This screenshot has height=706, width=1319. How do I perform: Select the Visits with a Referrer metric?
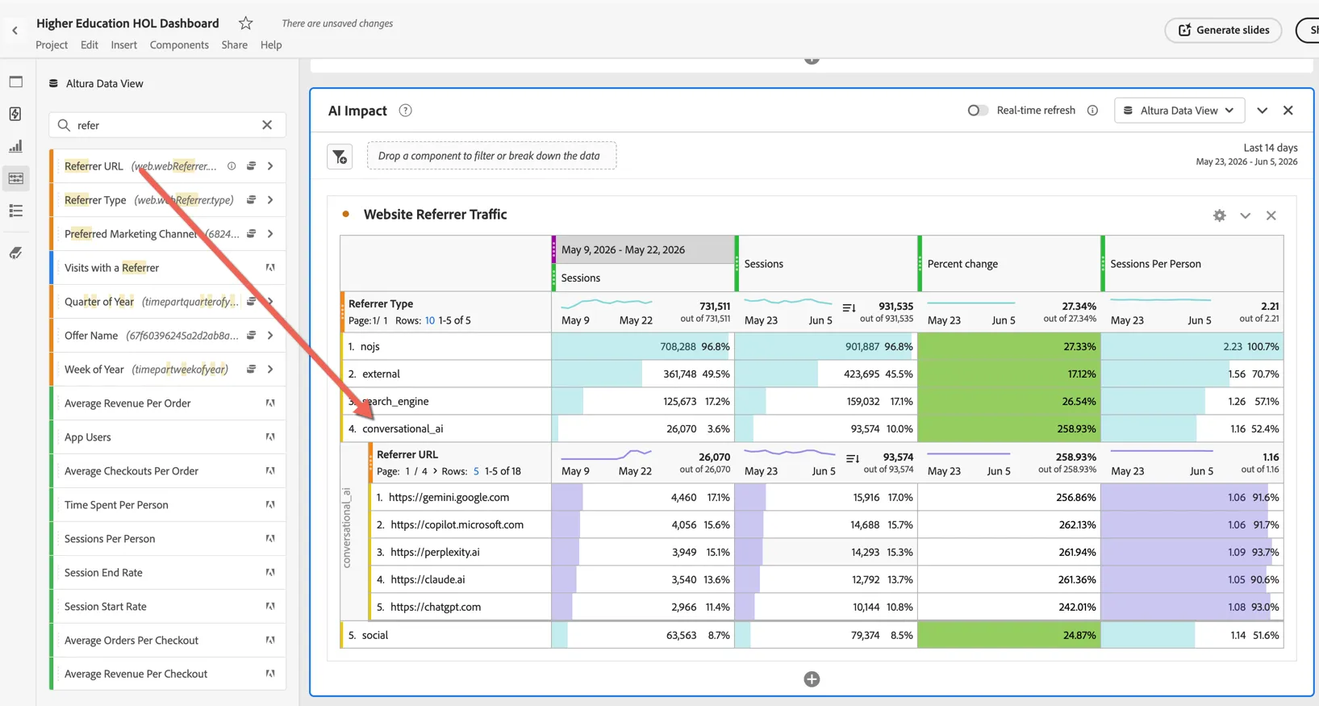tap(168, 268)
